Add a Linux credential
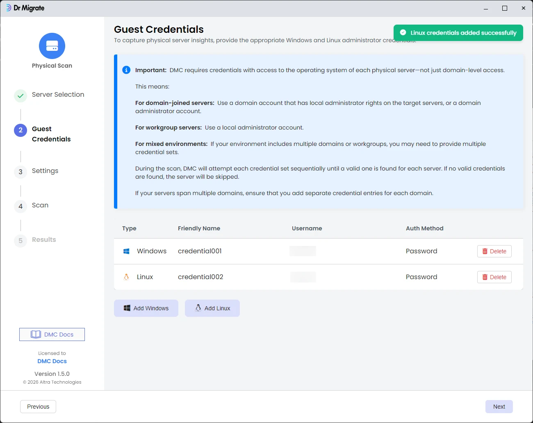 click(212, 308)
